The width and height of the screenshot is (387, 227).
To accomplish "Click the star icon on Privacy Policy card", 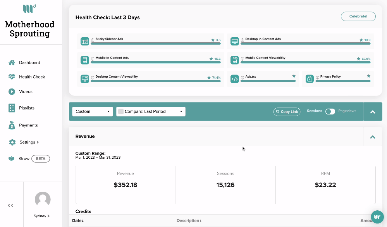I will 368,76.
